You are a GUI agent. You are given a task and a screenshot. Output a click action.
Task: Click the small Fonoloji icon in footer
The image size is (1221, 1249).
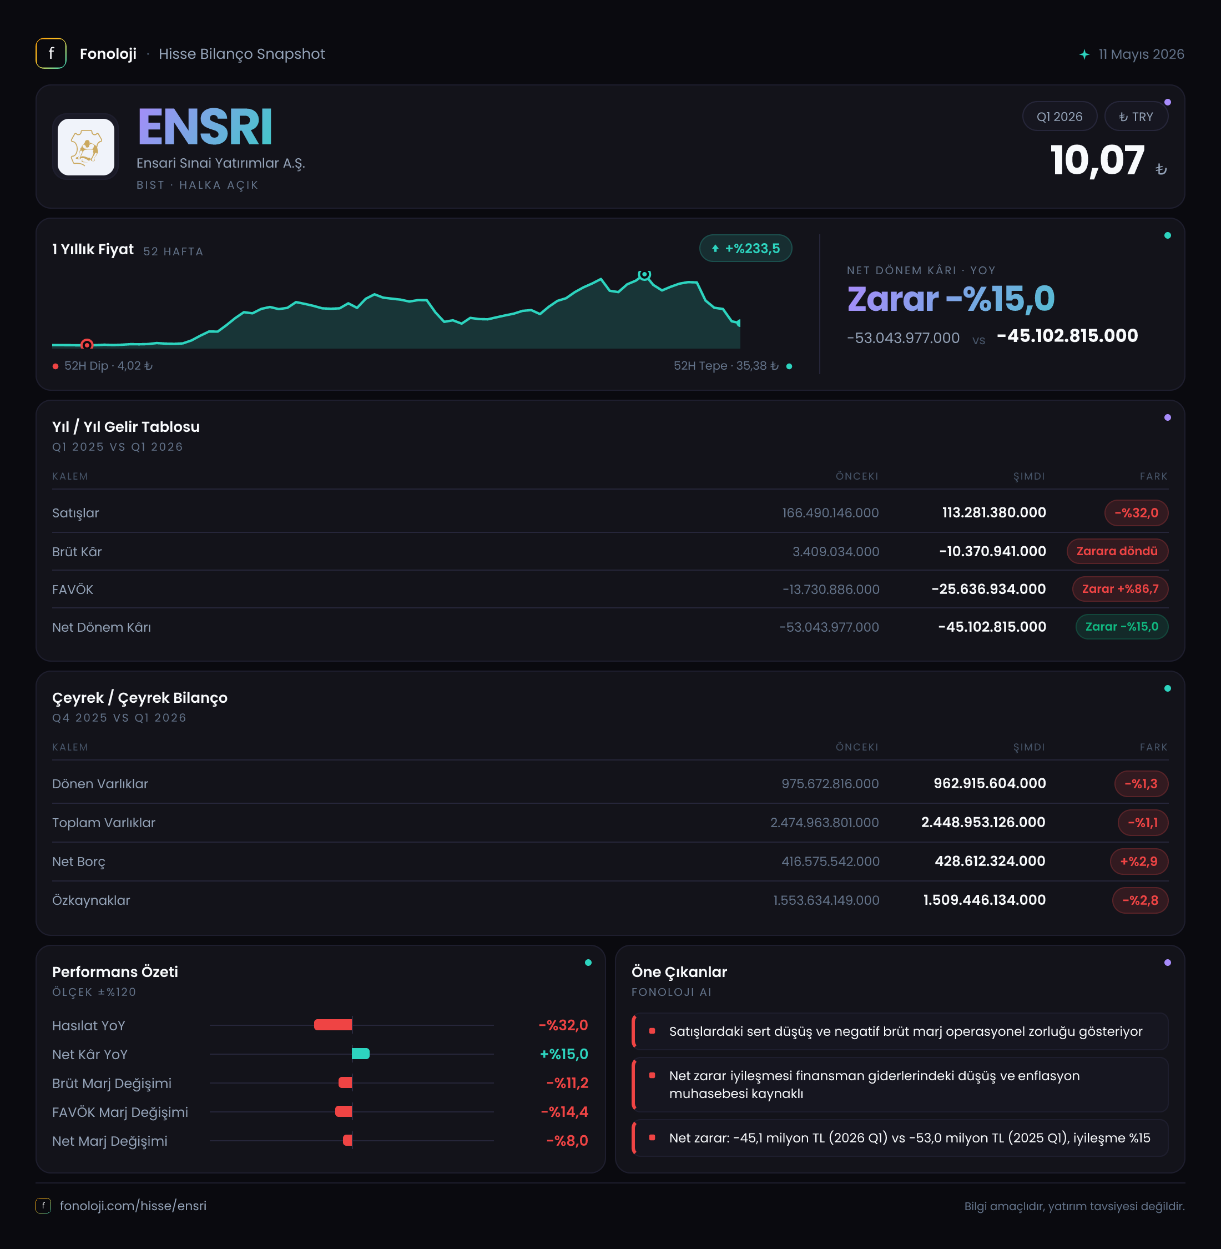(x=43, y=1206)
